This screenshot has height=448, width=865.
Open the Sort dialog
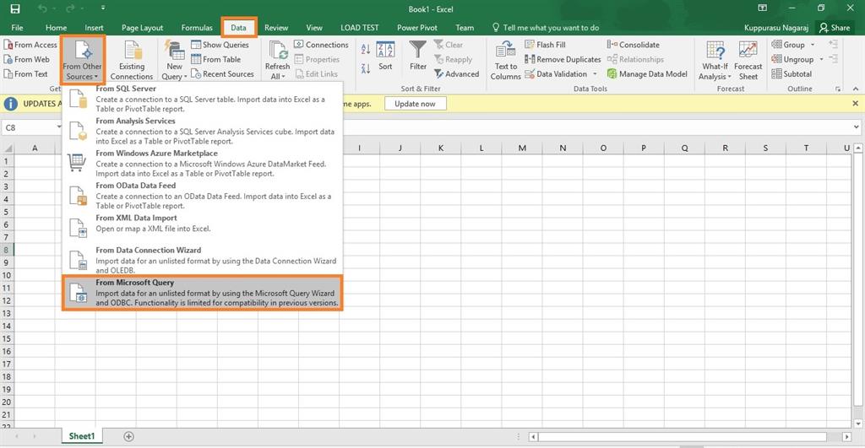[385, 57]
